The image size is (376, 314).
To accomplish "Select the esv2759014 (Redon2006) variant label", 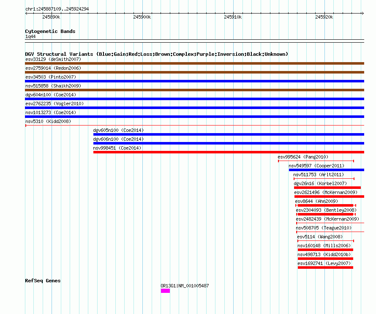I will pos(53,68).
